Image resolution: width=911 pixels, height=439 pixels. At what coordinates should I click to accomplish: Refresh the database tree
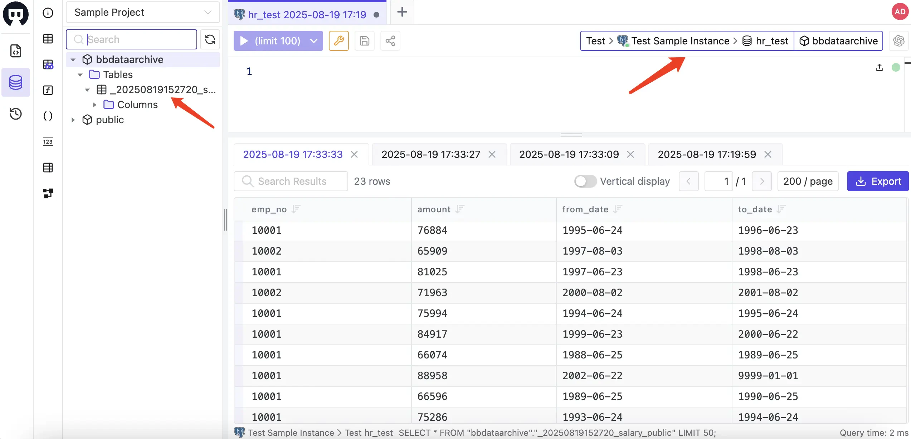(x=210, y=39)
